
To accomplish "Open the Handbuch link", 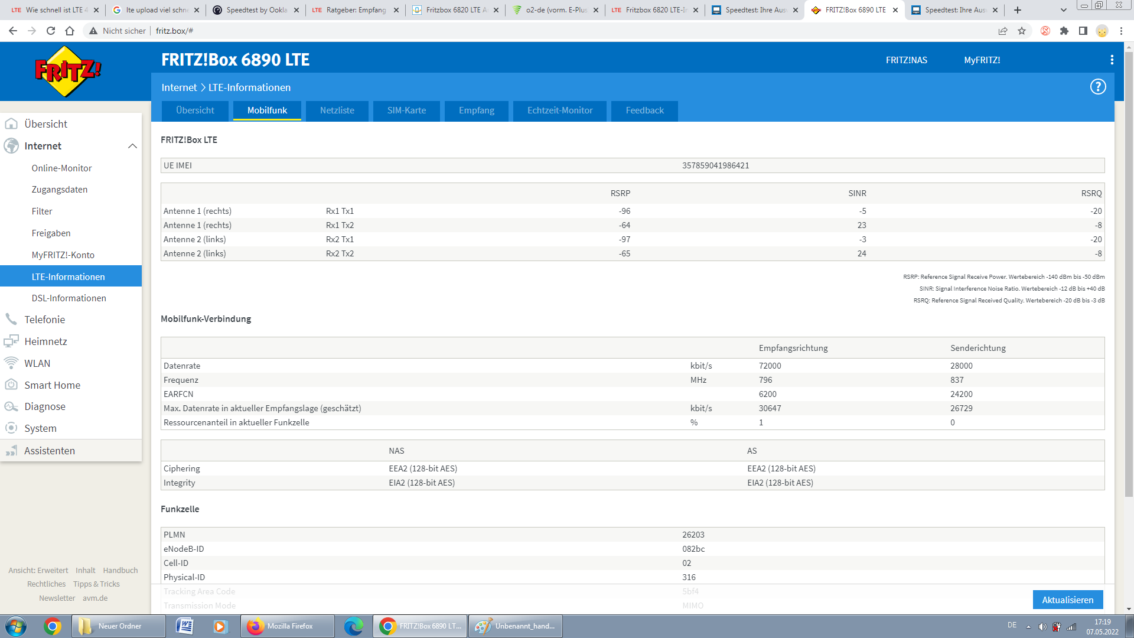I will coord(120,570).
